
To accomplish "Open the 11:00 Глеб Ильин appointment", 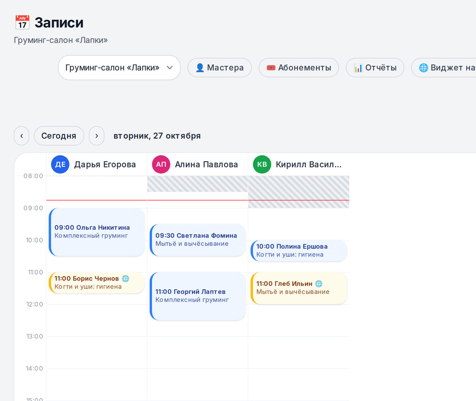I will click(x=299, y=288).
